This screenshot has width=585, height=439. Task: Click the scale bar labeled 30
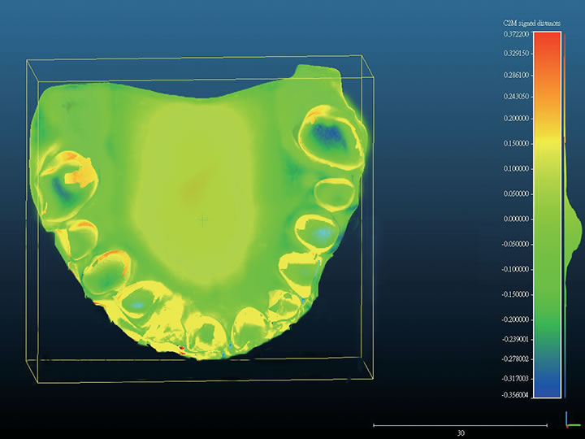click(460, 425)
